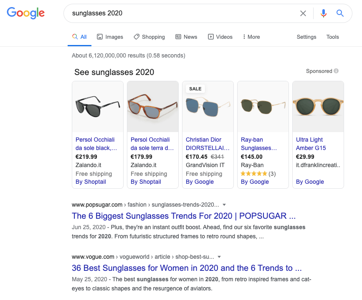The height and width of the screenshot is (300, 362).
Task: Click the Sponsored info icon
Action: click(336, 71)
